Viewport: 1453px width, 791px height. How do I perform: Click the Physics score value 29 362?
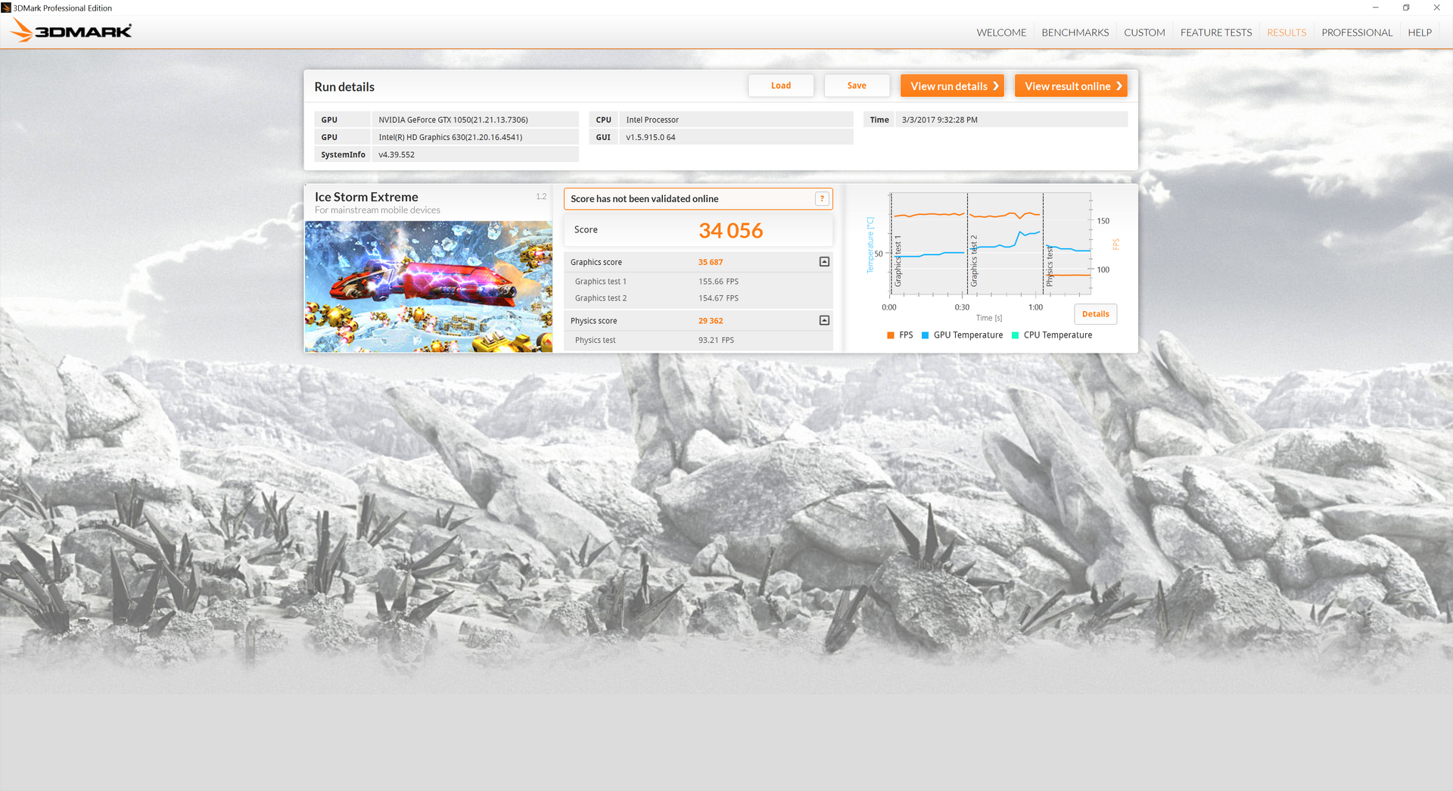click(711, 321)
